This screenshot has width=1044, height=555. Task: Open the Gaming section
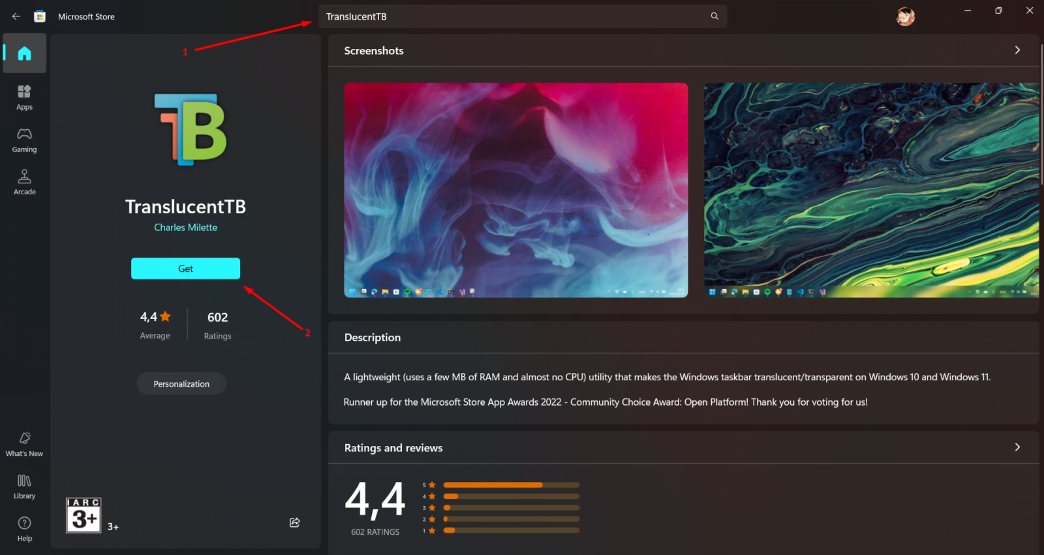(24, 140)
